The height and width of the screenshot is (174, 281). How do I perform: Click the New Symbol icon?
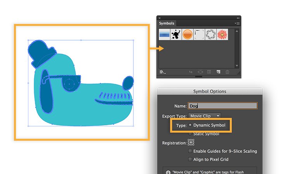[218, 72]
